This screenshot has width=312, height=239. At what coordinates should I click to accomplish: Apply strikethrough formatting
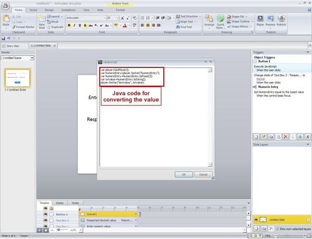click(x=90, y=25)
